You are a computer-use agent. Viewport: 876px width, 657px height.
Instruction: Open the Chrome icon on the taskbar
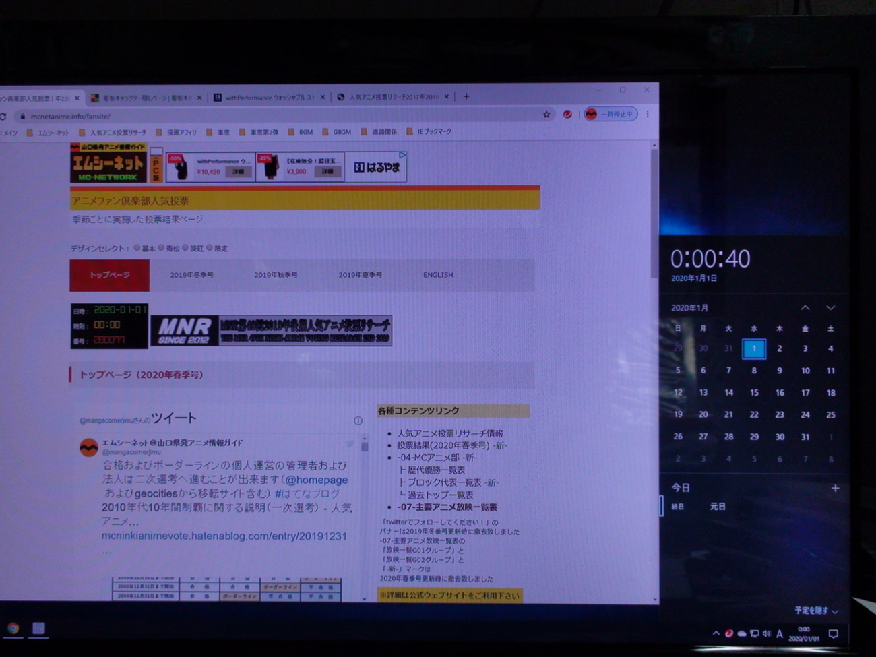pyautogui.click(x=13, y=629)
